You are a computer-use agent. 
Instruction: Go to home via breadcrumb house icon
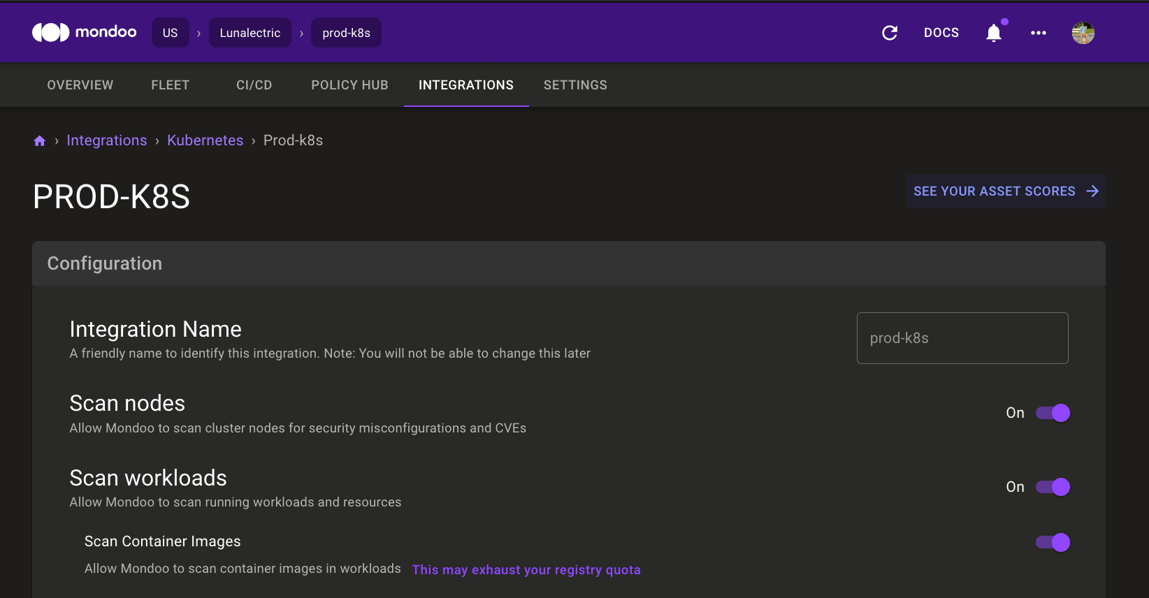40,141
